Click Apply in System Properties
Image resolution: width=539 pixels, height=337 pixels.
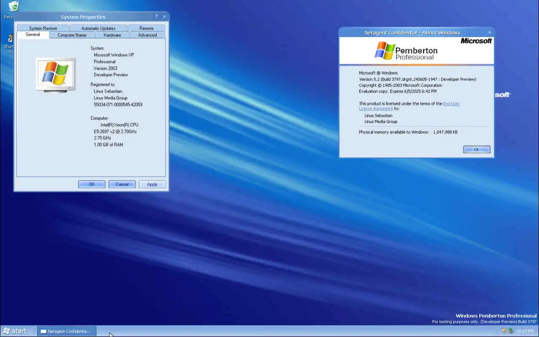click(x=152, y=184)
